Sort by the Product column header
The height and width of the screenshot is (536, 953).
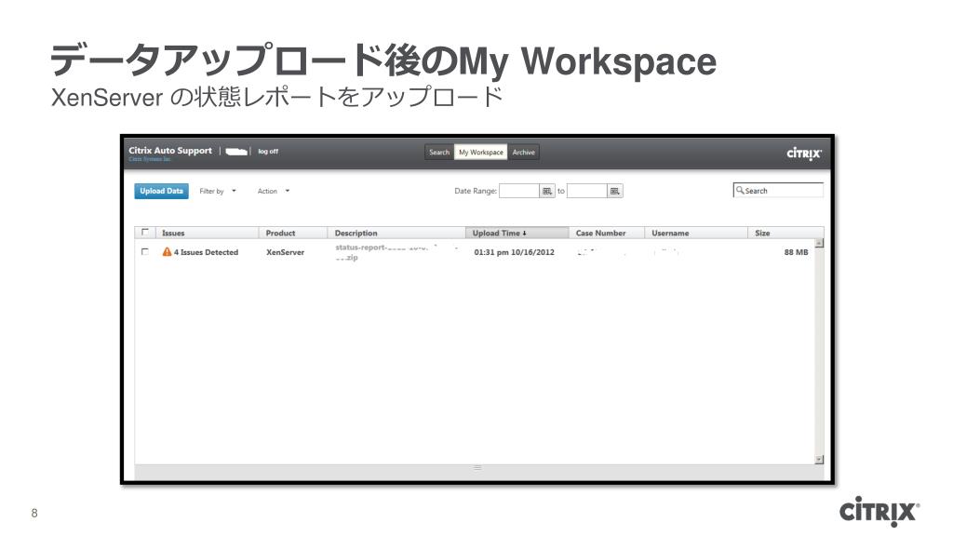click(293, 233)
